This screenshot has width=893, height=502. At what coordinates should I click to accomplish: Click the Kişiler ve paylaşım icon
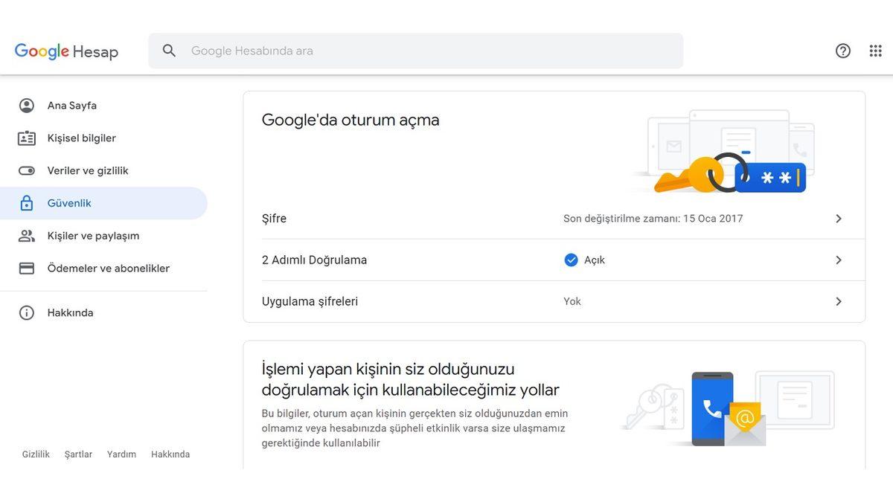coord(27,235)
